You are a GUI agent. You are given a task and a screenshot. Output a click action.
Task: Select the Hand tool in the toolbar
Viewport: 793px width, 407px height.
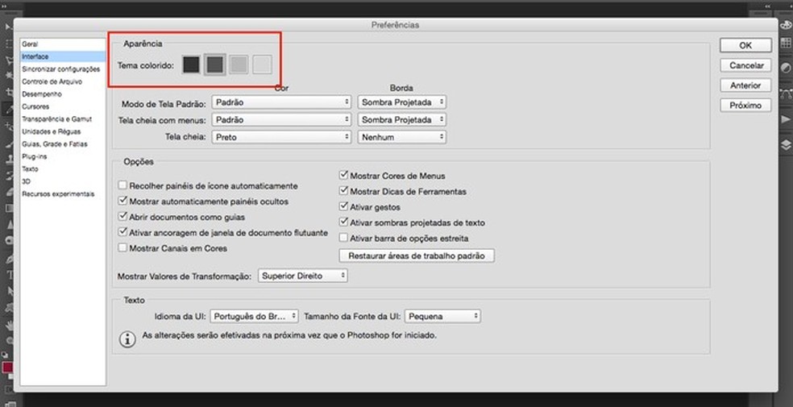point(7,325)
